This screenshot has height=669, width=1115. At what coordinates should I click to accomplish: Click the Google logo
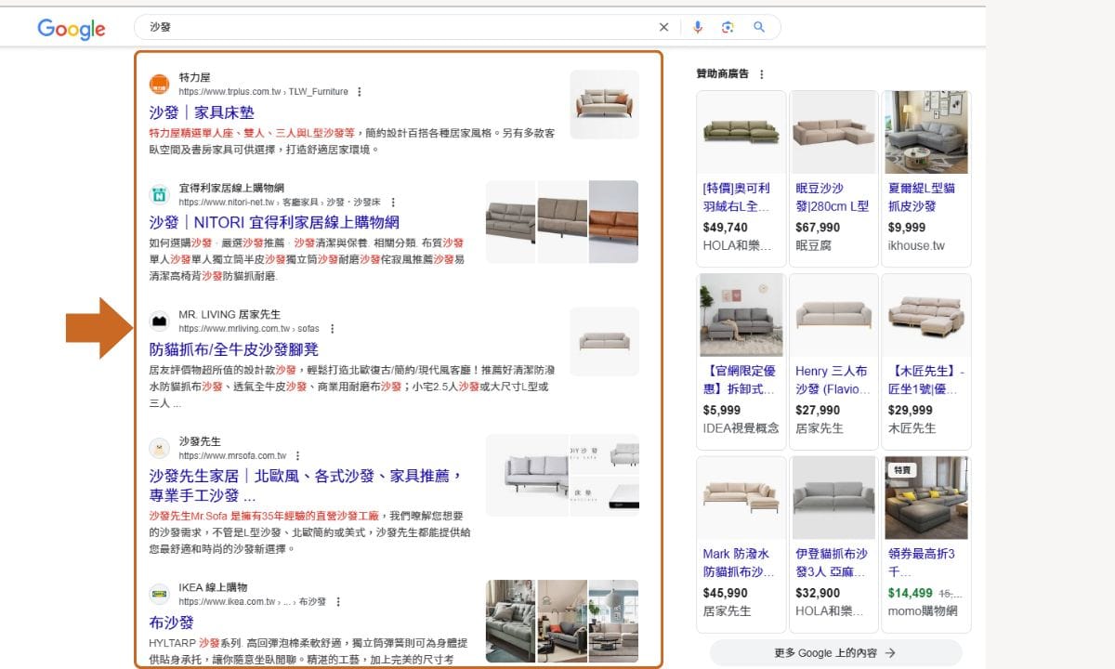[72, 29]
